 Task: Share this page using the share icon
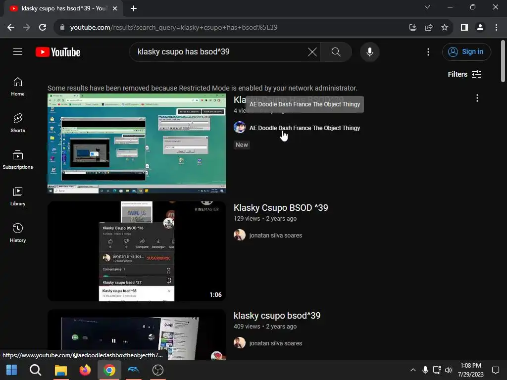coord(429,27)
